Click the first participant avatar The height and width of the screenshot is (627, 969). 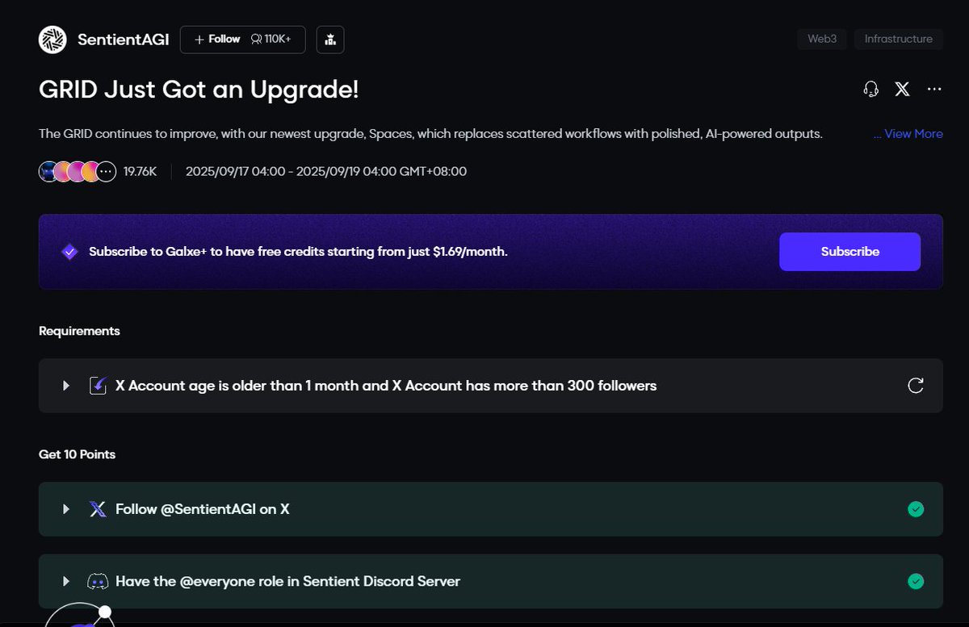(x=48, y=171)
